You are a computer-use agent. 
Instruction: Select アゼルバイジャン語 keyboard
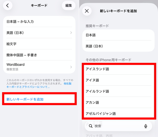pyautogui.click(x=118, y=113)
